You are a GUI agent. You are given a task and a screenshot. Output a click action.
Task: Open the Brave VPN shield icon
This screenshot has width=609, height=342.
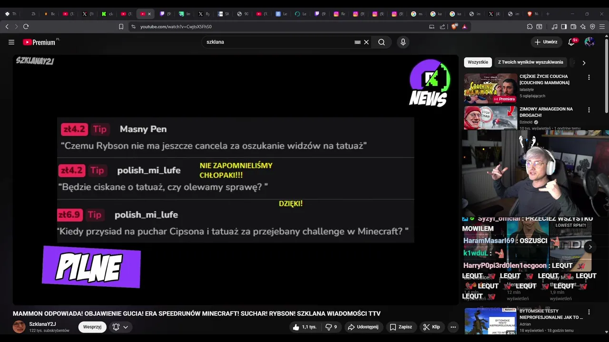592,27
